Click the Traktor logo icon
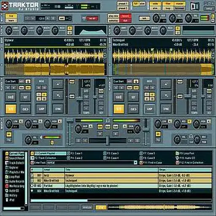The width and height of the screenshot is (216, 216). click(x=5, y=6)
